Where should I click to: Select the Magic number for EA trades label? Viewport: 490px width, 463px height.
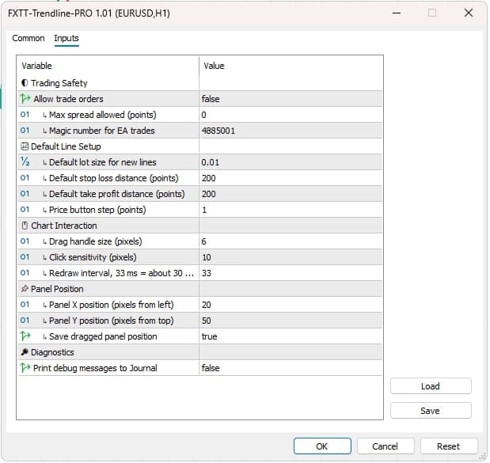tap(102, 131)
